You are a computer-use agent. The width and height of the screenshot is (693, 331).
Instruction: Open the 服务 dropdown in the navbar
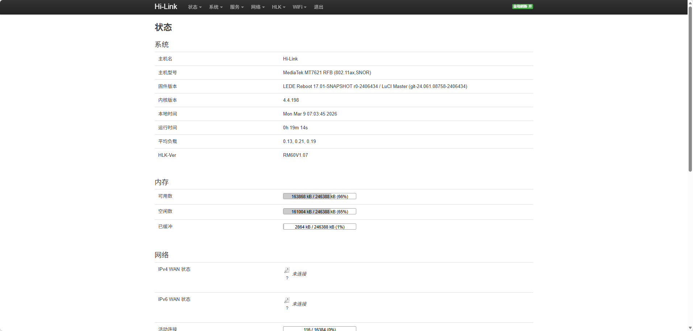click(x=237, y=7)
